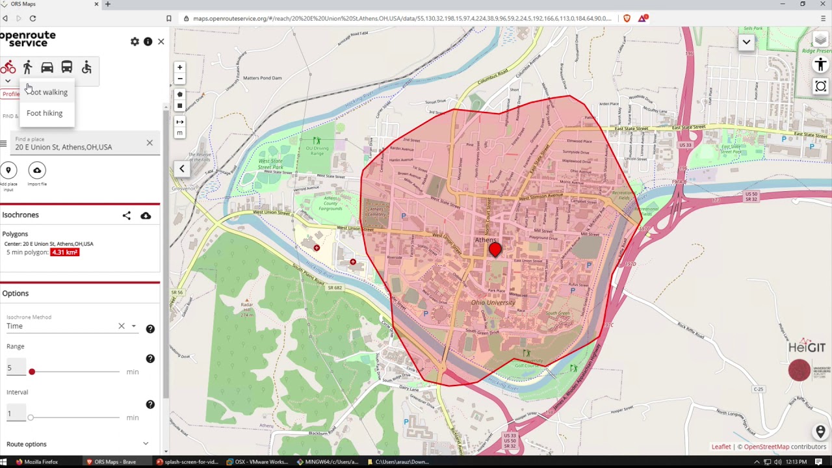
Task: Activate the distance measure tool
Action: [180, 122]
